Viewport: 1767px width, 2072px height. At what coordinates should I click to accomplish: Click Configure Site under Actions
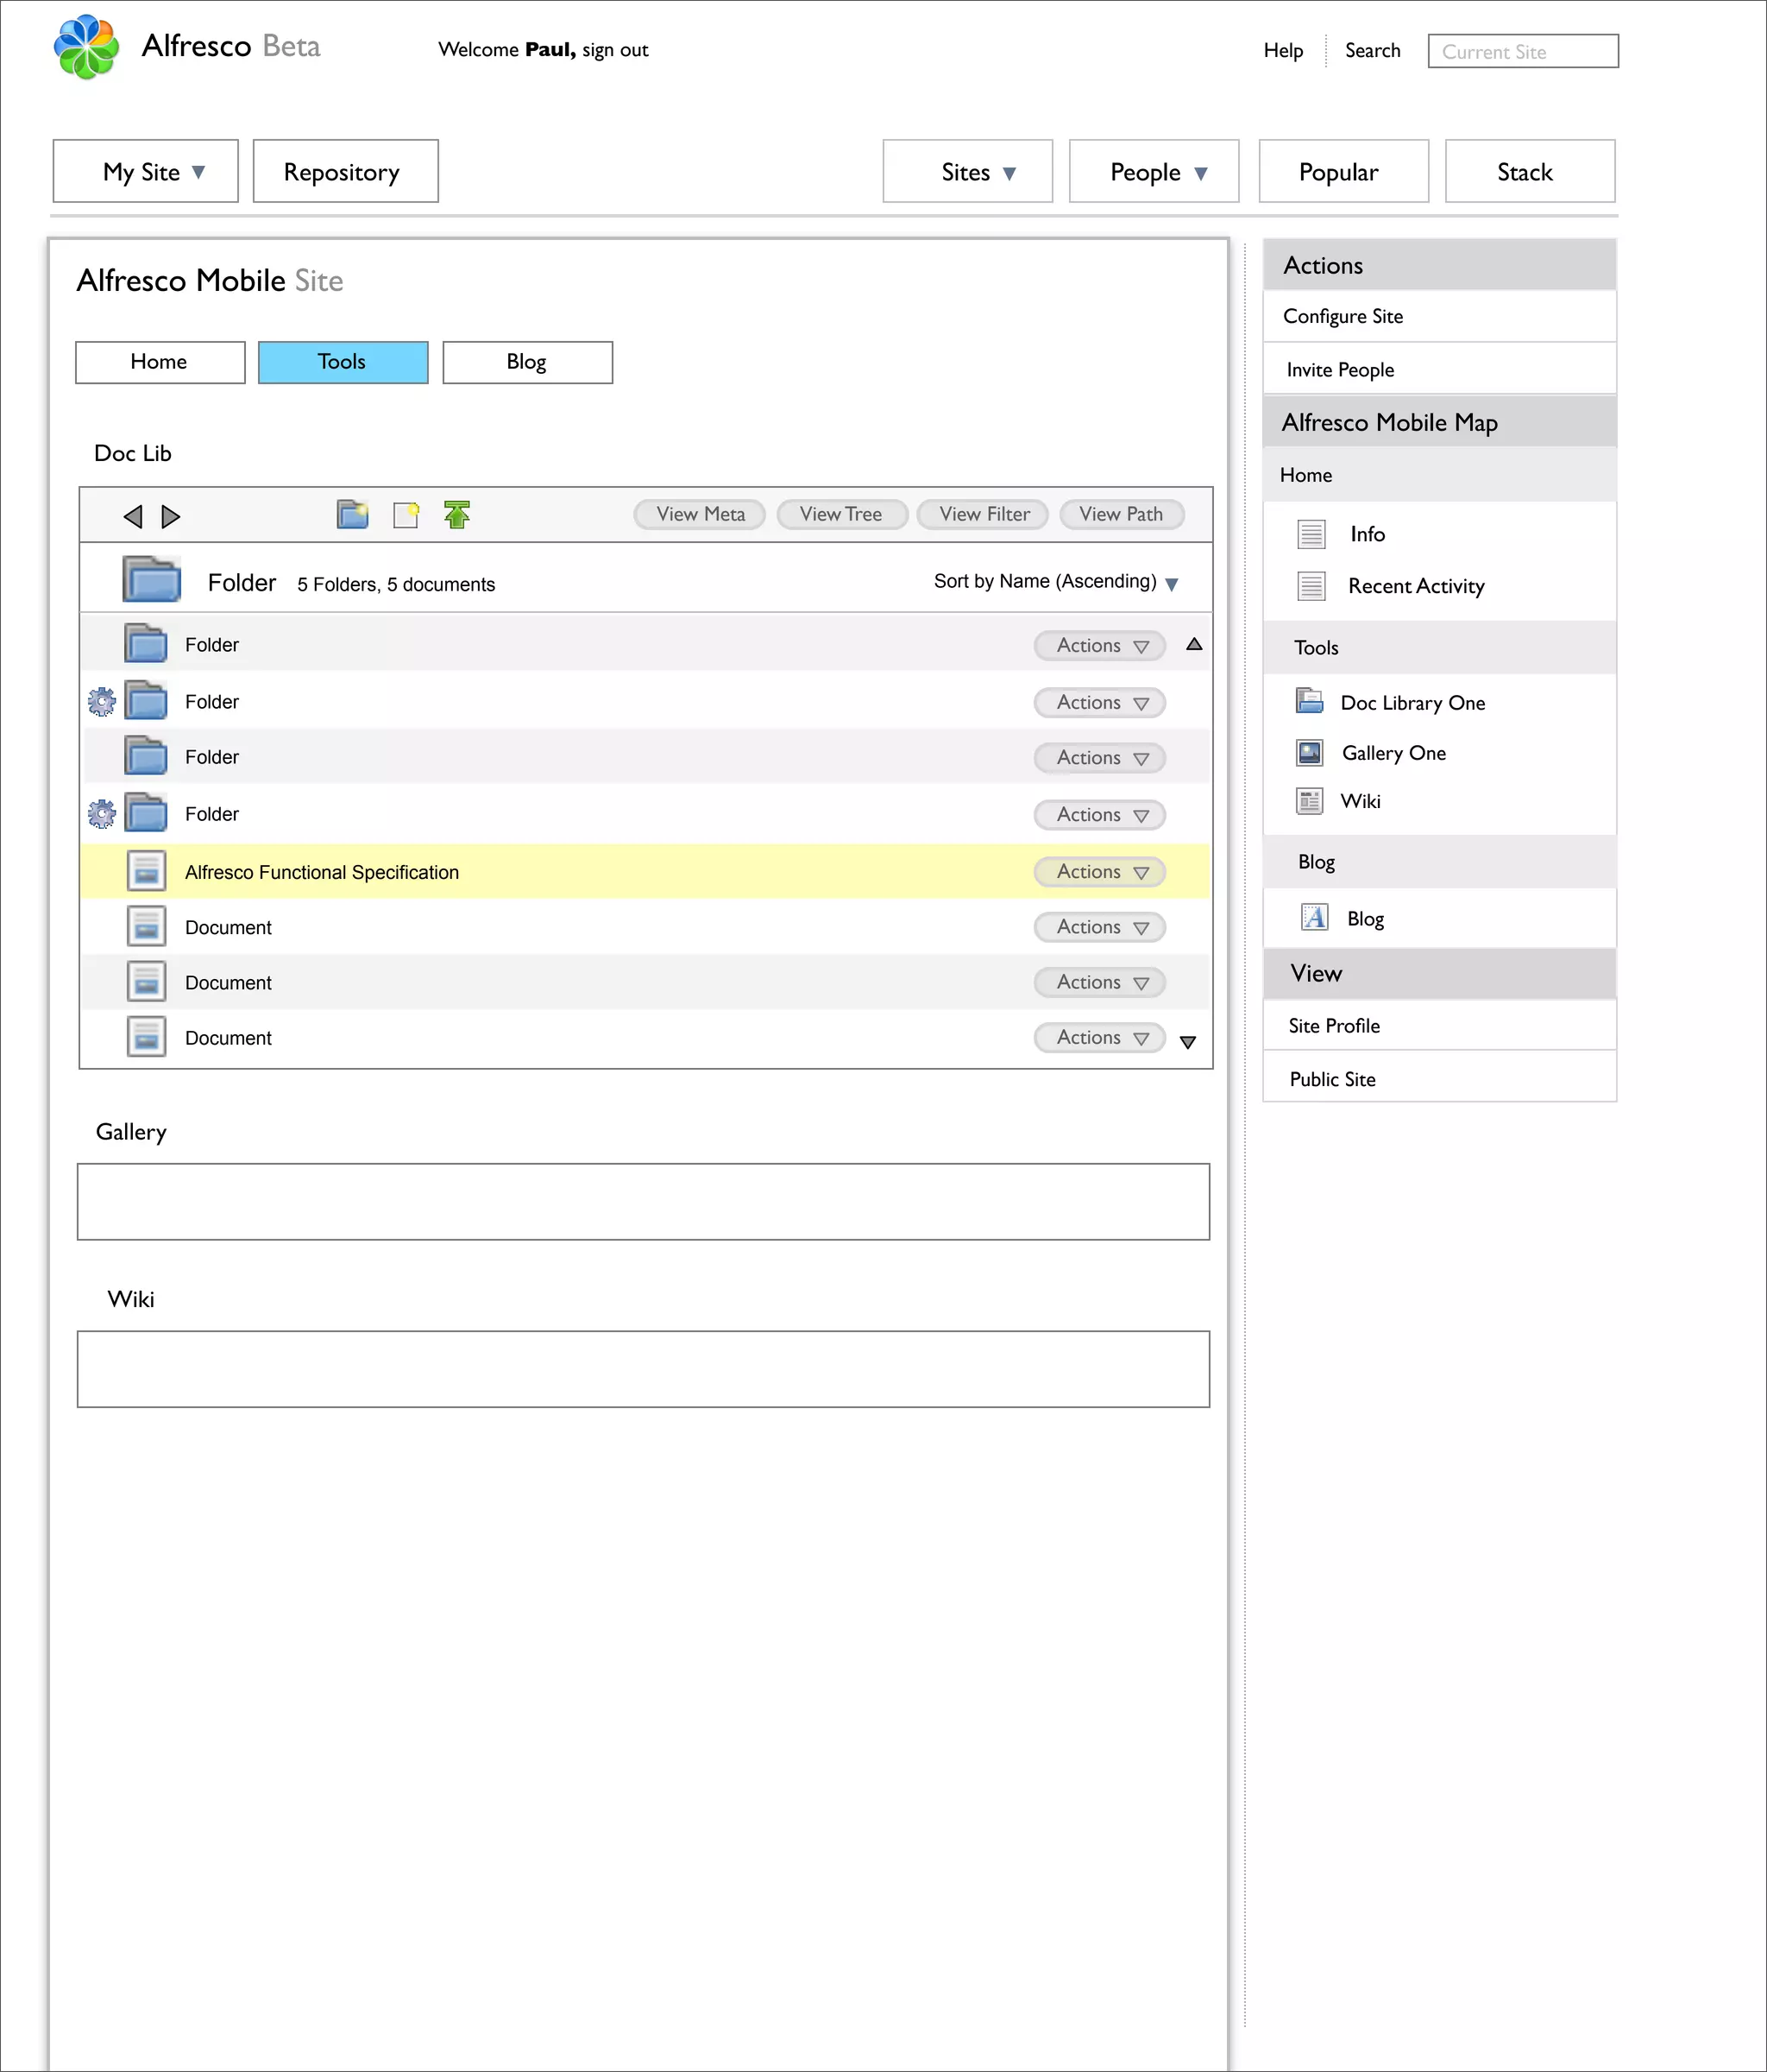pos(1439,316)
